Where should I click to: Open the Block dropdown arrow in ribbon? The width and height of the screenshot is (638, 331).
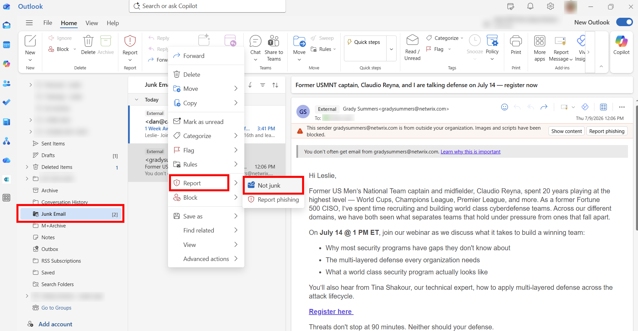[x=75, y=49]
